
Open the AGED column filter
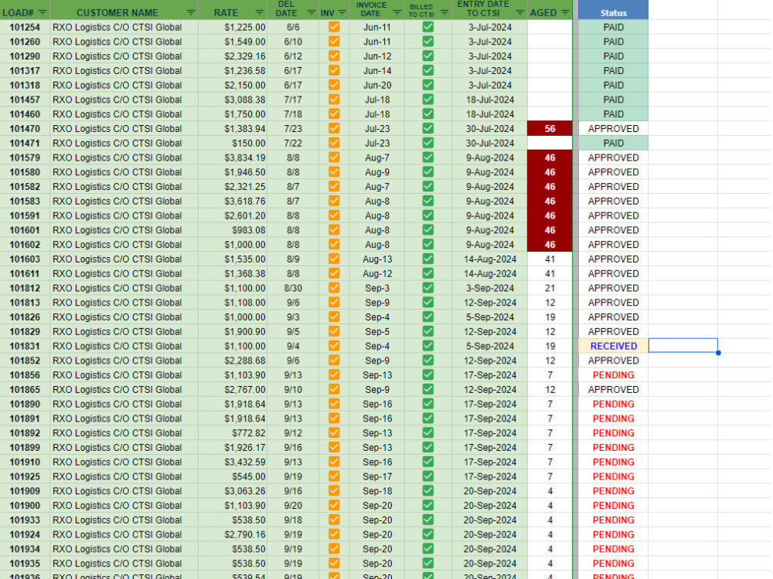coord(565,13)
